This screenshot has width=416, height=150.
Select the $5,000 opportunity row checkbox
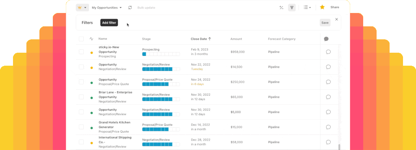pos(81,112)
